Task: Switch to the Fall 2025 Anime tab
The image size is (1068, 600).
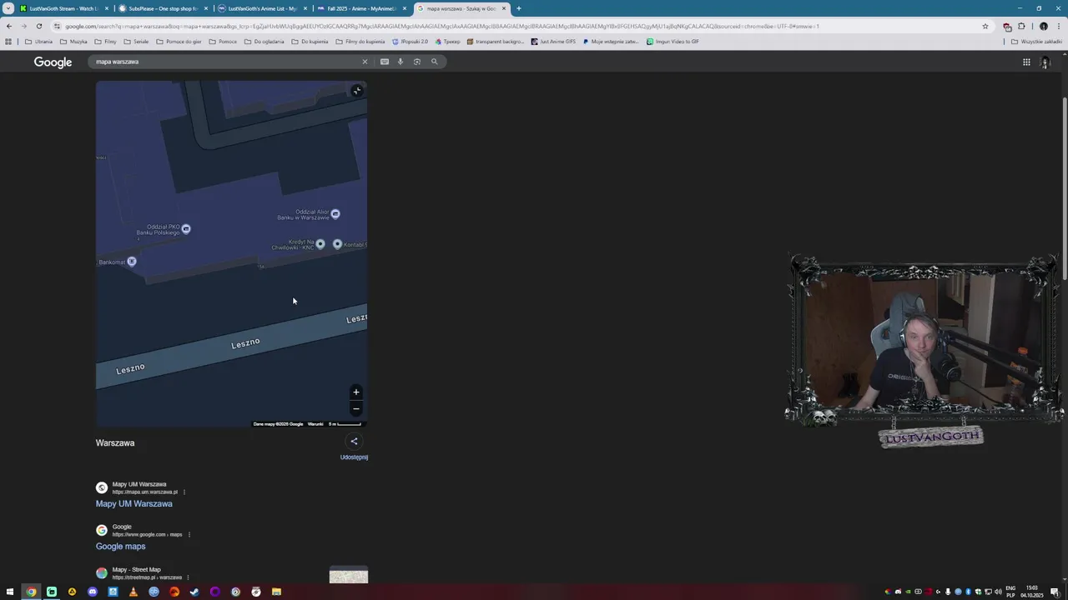Action: pos(361,8)
